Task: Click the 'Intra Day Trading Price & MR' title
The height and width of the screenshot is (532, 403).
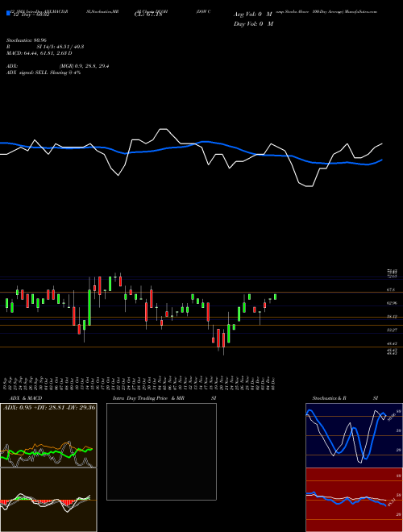Action: (x=149, y=398)
